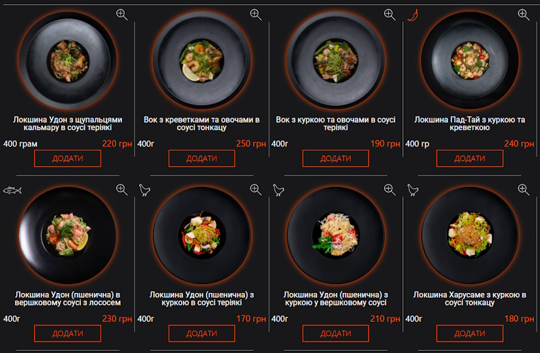Click chicken icon on creamy chicken Udon
The height and width of the screenshot is (353, 540).
(x=279, y=190)
